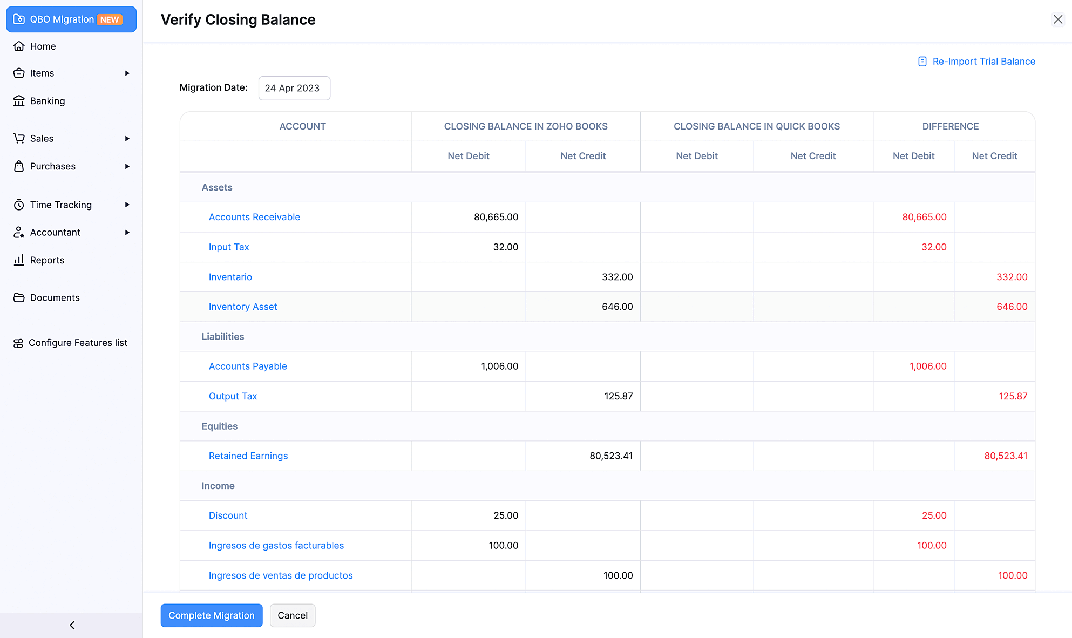The image size is (1072, 638).
Task: Select the Accountant icon in sidebar
Action: tap(19, 232)
